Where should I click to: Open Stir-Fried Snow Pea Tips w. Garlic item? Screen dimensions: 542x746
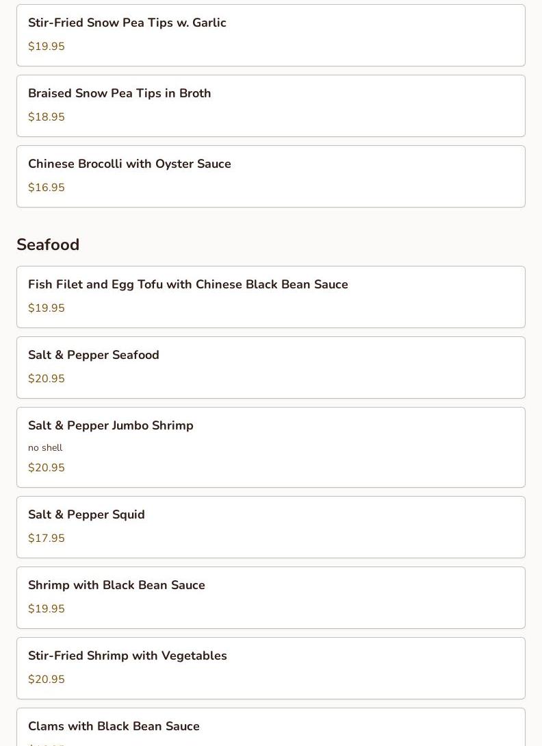pyautogui.click(x=127, y=23)
